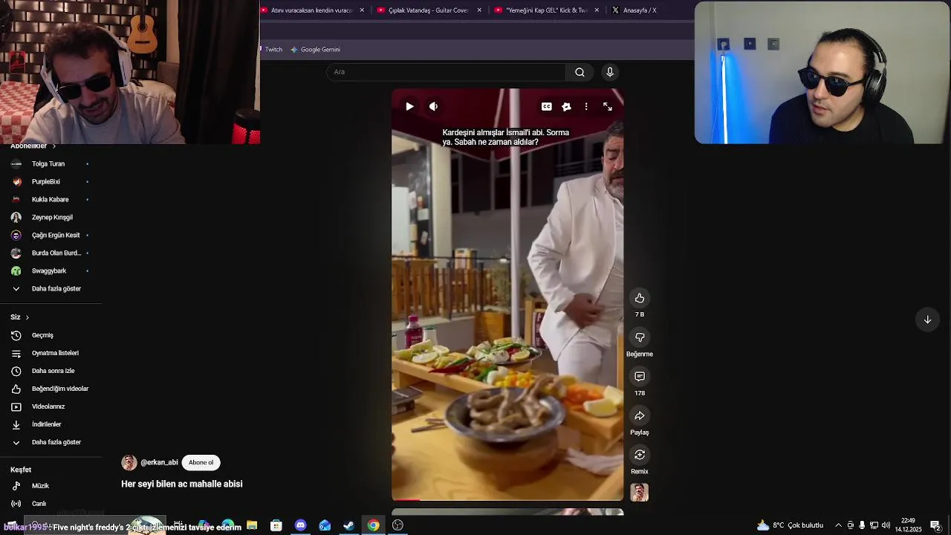Viewport: 951px width, 535px height.
Task: Open the 178 comments panel
Action: (640, 377)
